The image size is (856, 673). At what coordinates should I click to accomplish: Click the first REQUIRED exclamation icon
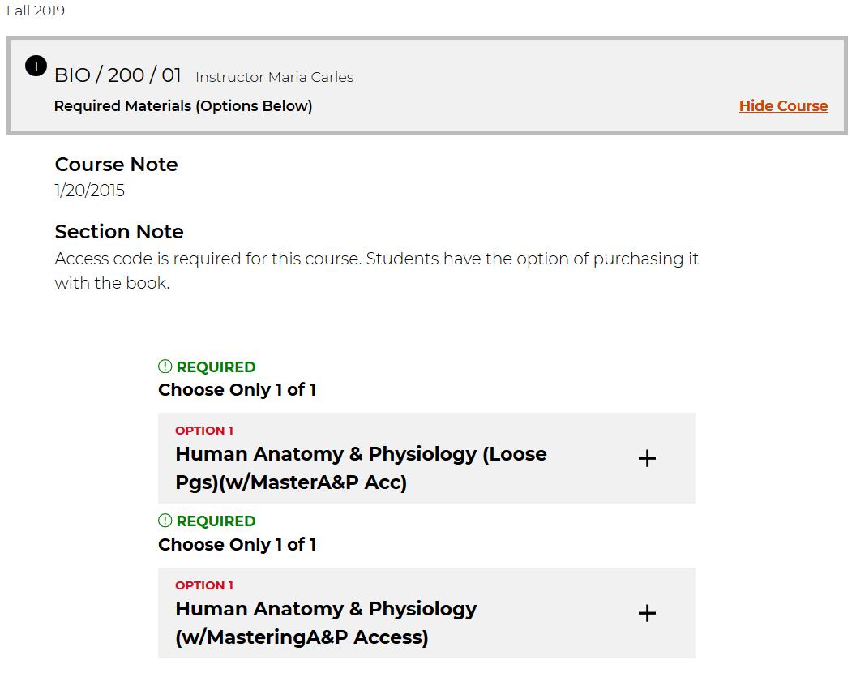(x=165, y=367)
